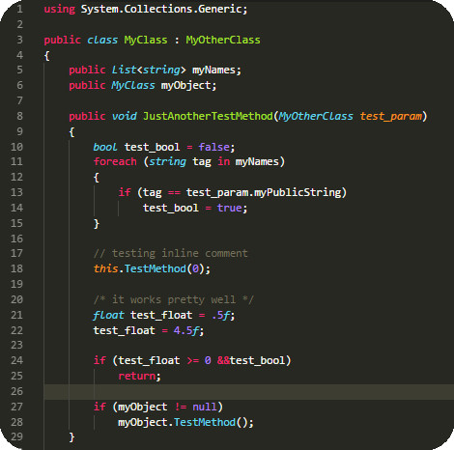
Task: Place cursor on myNames field declaration
Action: click(x=213, y=70)
